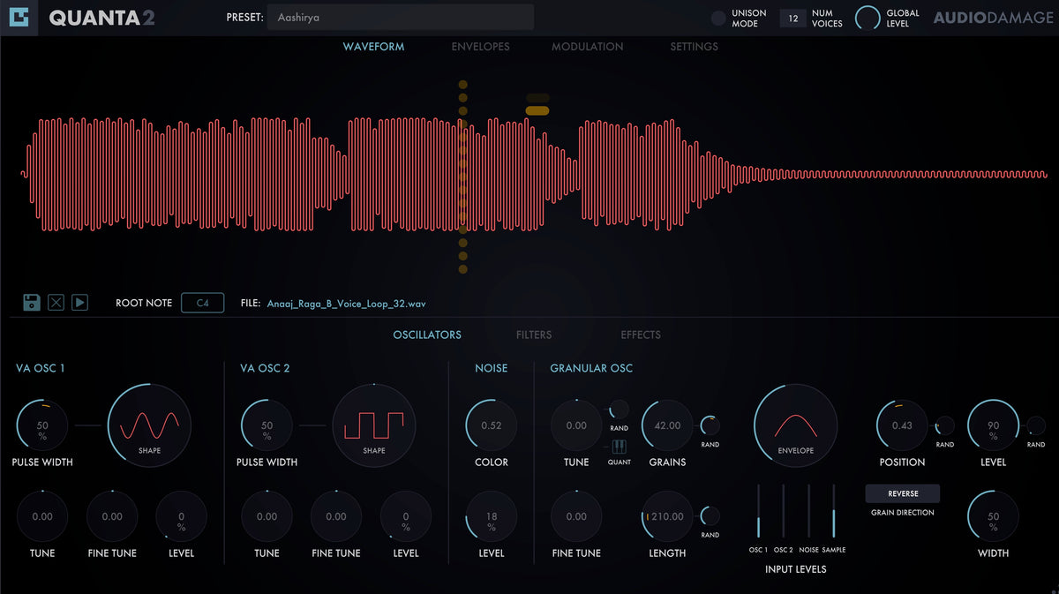
Task: Click the Width knob showing 50%
Action: point(994,516)
